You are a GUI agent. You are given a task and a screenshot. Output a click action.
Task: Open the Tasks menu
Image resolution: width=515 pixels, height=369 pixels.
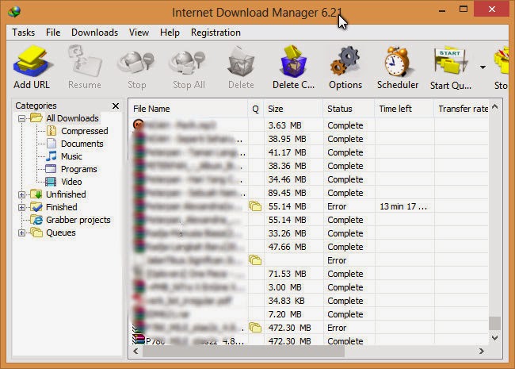pos(23,33)
